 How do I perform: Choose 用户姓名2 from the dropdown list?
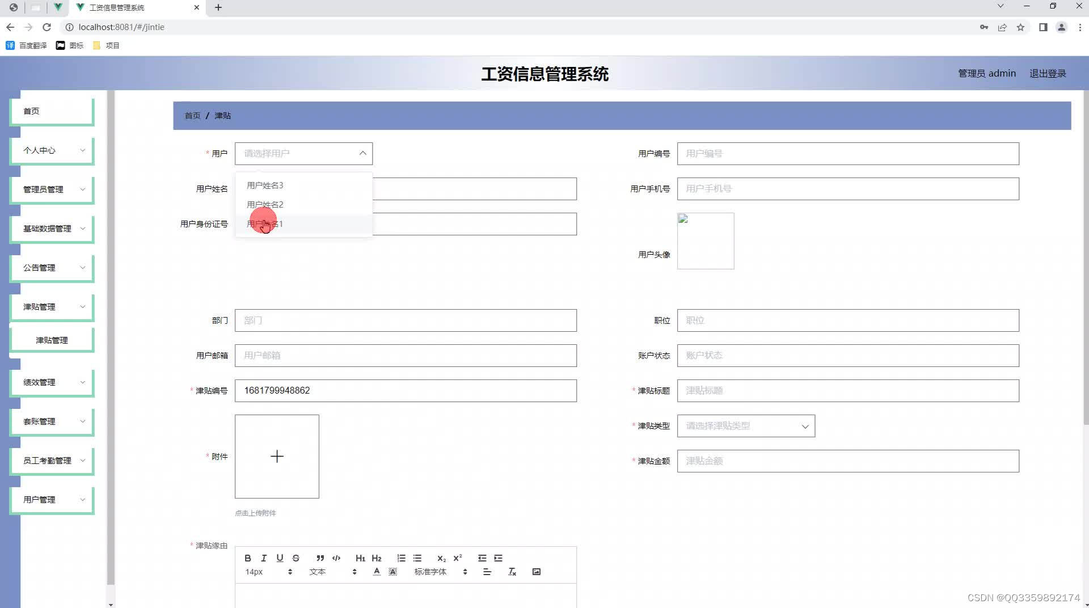click(x=304, y=205)
